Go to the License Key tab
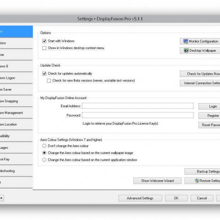220x220 pixels. click(x=16, y=159)
